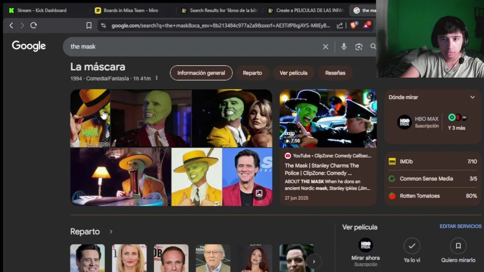
Task: Show more cast with the next arrow
Action: coord(314,261)
